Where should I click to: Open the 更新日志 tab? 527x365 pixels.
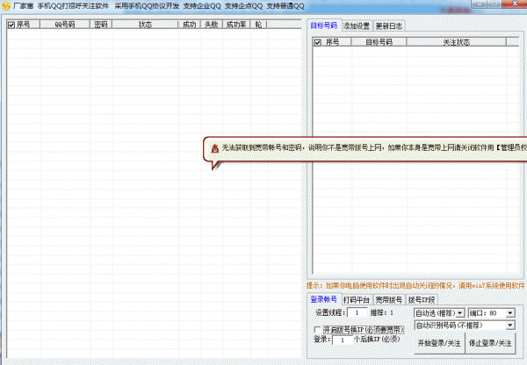coord(389,25)
